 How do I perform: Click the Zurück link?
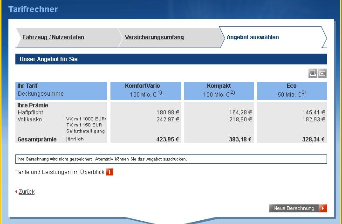pos(27,192)
